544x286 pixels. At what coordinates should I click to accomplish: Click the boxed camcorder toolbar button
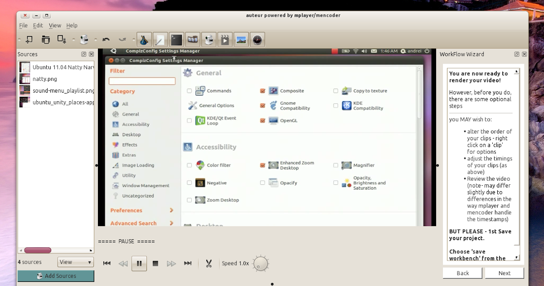209,40
